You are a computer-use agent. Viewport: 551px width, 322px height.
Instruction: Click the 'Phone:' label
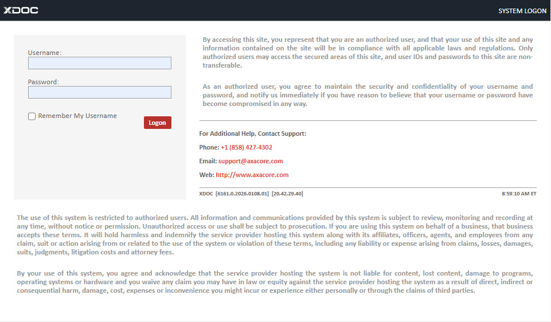click(x=209, y=147)
